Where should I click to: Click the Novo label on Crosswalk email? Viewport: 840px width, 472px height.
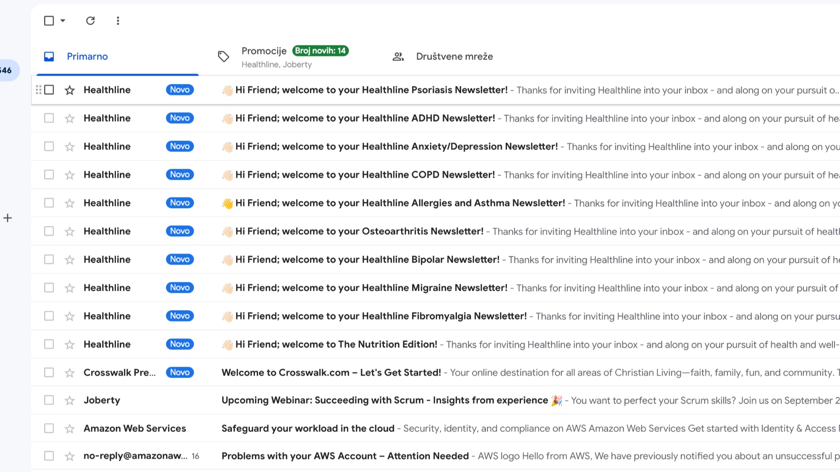coord(180,372)
